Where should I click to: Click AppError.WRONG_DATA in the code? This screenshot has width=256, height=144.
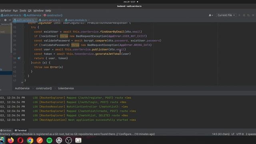[135, 45]
